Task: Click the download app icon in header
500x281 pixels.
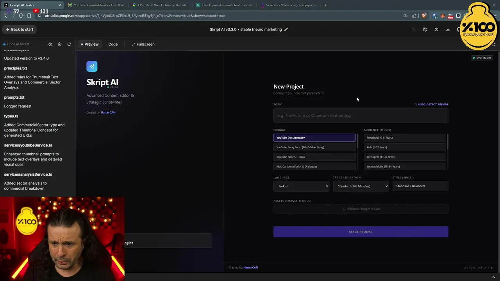Action: 448,29
